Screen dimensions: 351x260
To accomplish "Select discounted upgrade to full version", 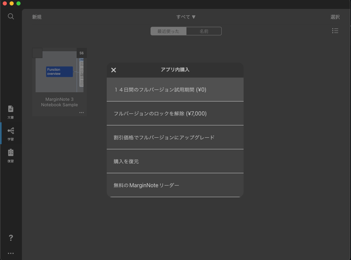I will pyautogui.click(x=175, y=137).
